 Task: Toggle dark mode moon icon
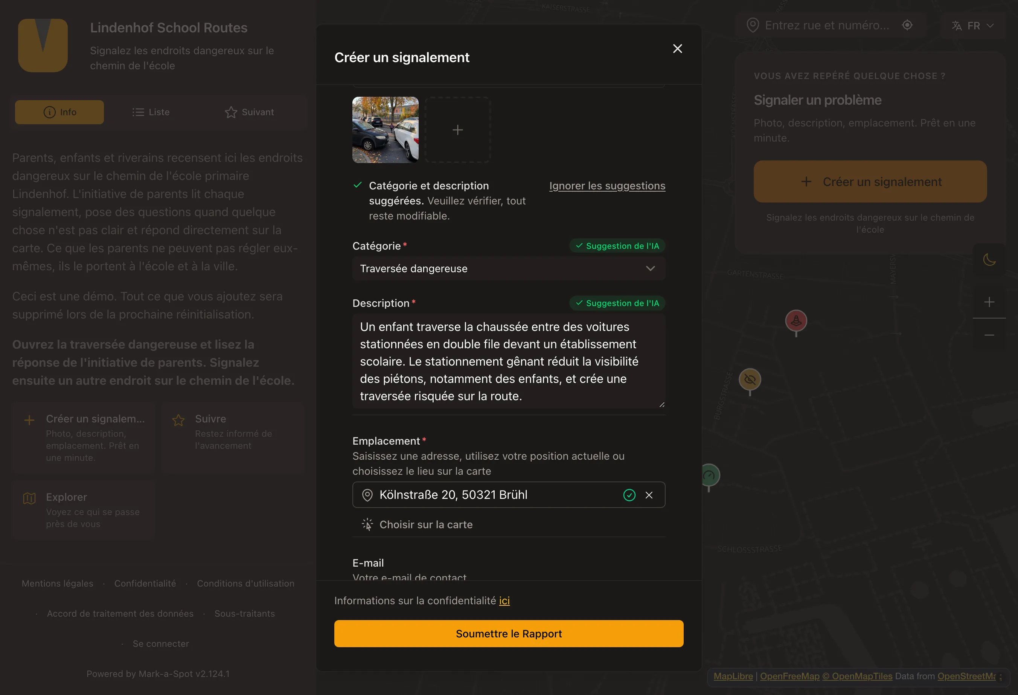[x=989, y=260]
